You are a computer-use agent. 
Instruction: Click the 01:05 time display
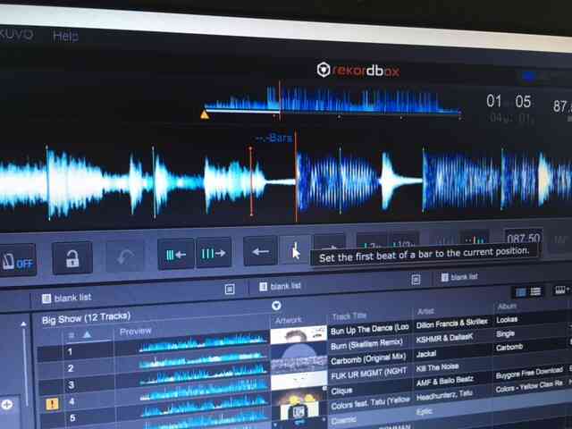pos(509,101)
